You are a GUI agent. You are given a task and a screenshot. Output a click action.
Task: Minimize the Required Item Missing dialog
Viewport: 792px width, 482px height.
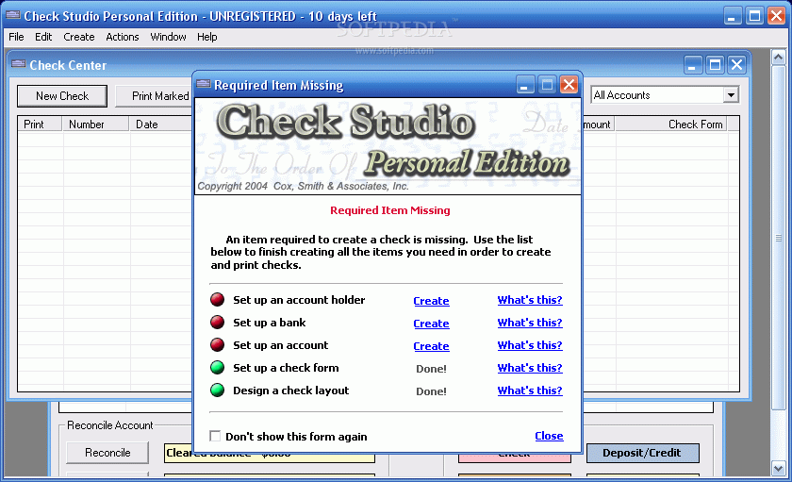click(x=525, y=85)
